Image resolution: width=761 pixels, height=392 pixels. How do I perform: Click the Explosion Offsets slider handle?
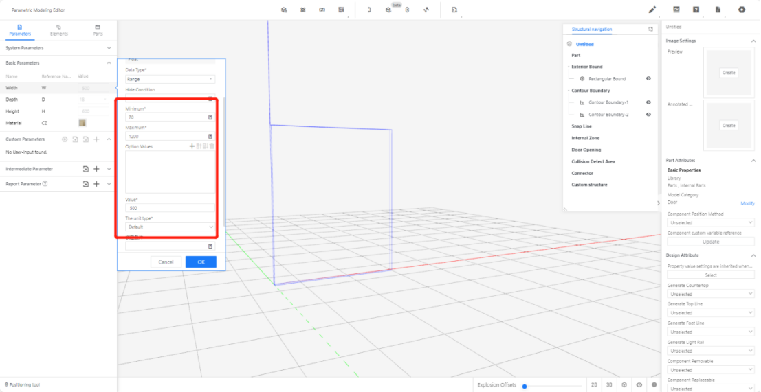pyautogui.click(x=525, y=386)
